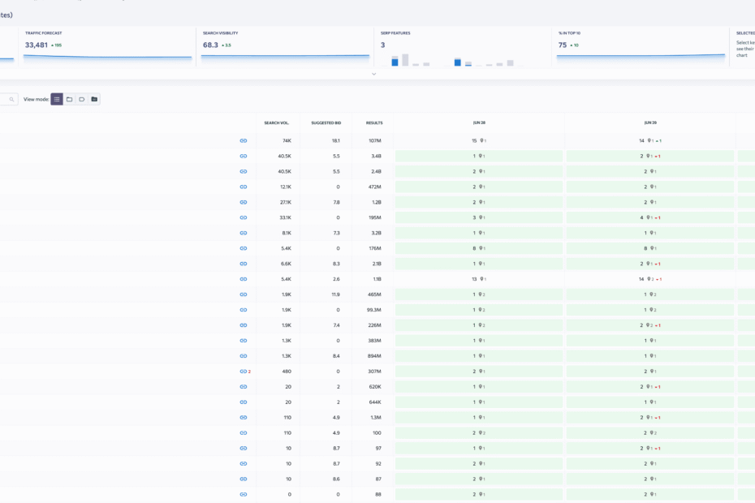Open the folder-with-tags view mode
755x503 pixels.
tap(94, 99)
